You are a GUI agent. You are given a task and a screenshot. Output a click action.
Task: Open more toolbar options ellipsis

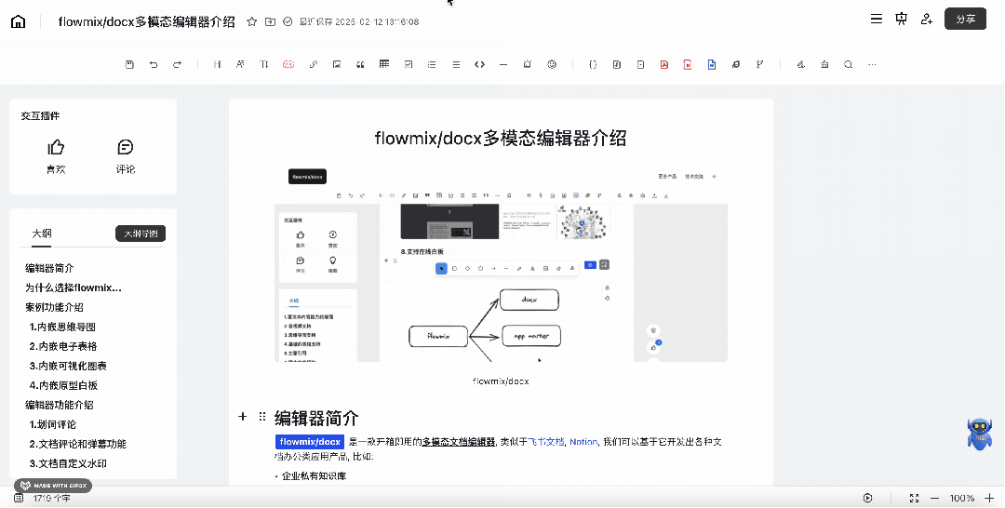tap(872, 65)
